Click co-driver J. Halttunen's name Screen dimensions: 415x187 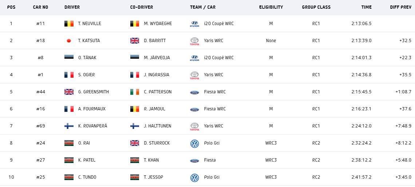click(x=157, y=126)
